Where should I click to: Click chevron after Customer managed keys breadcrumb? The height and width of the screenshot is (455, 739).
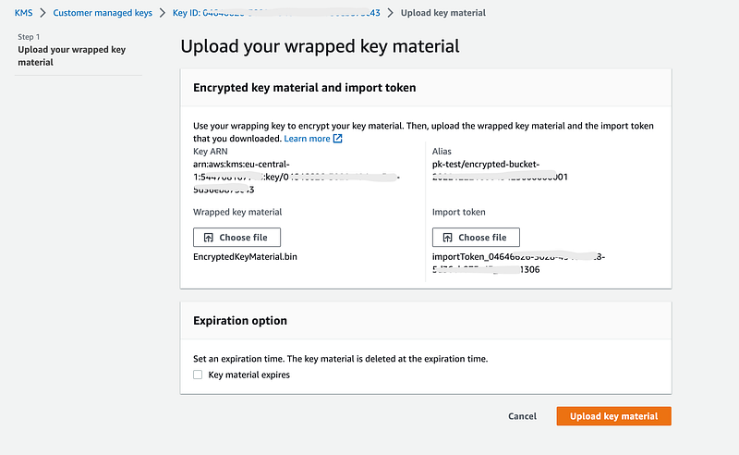click(x=163, y=13)
